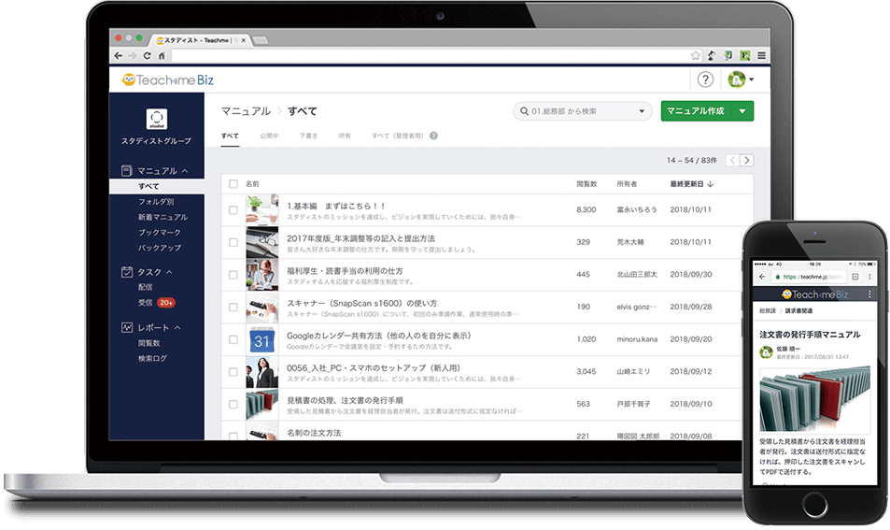The width and height of the screenshot is (890, 530).
Task: Check the 0056_入社_PC row
Action: click(233, 372)
